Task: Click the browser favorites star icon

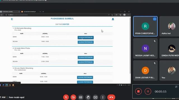Action: pos(116,15)
